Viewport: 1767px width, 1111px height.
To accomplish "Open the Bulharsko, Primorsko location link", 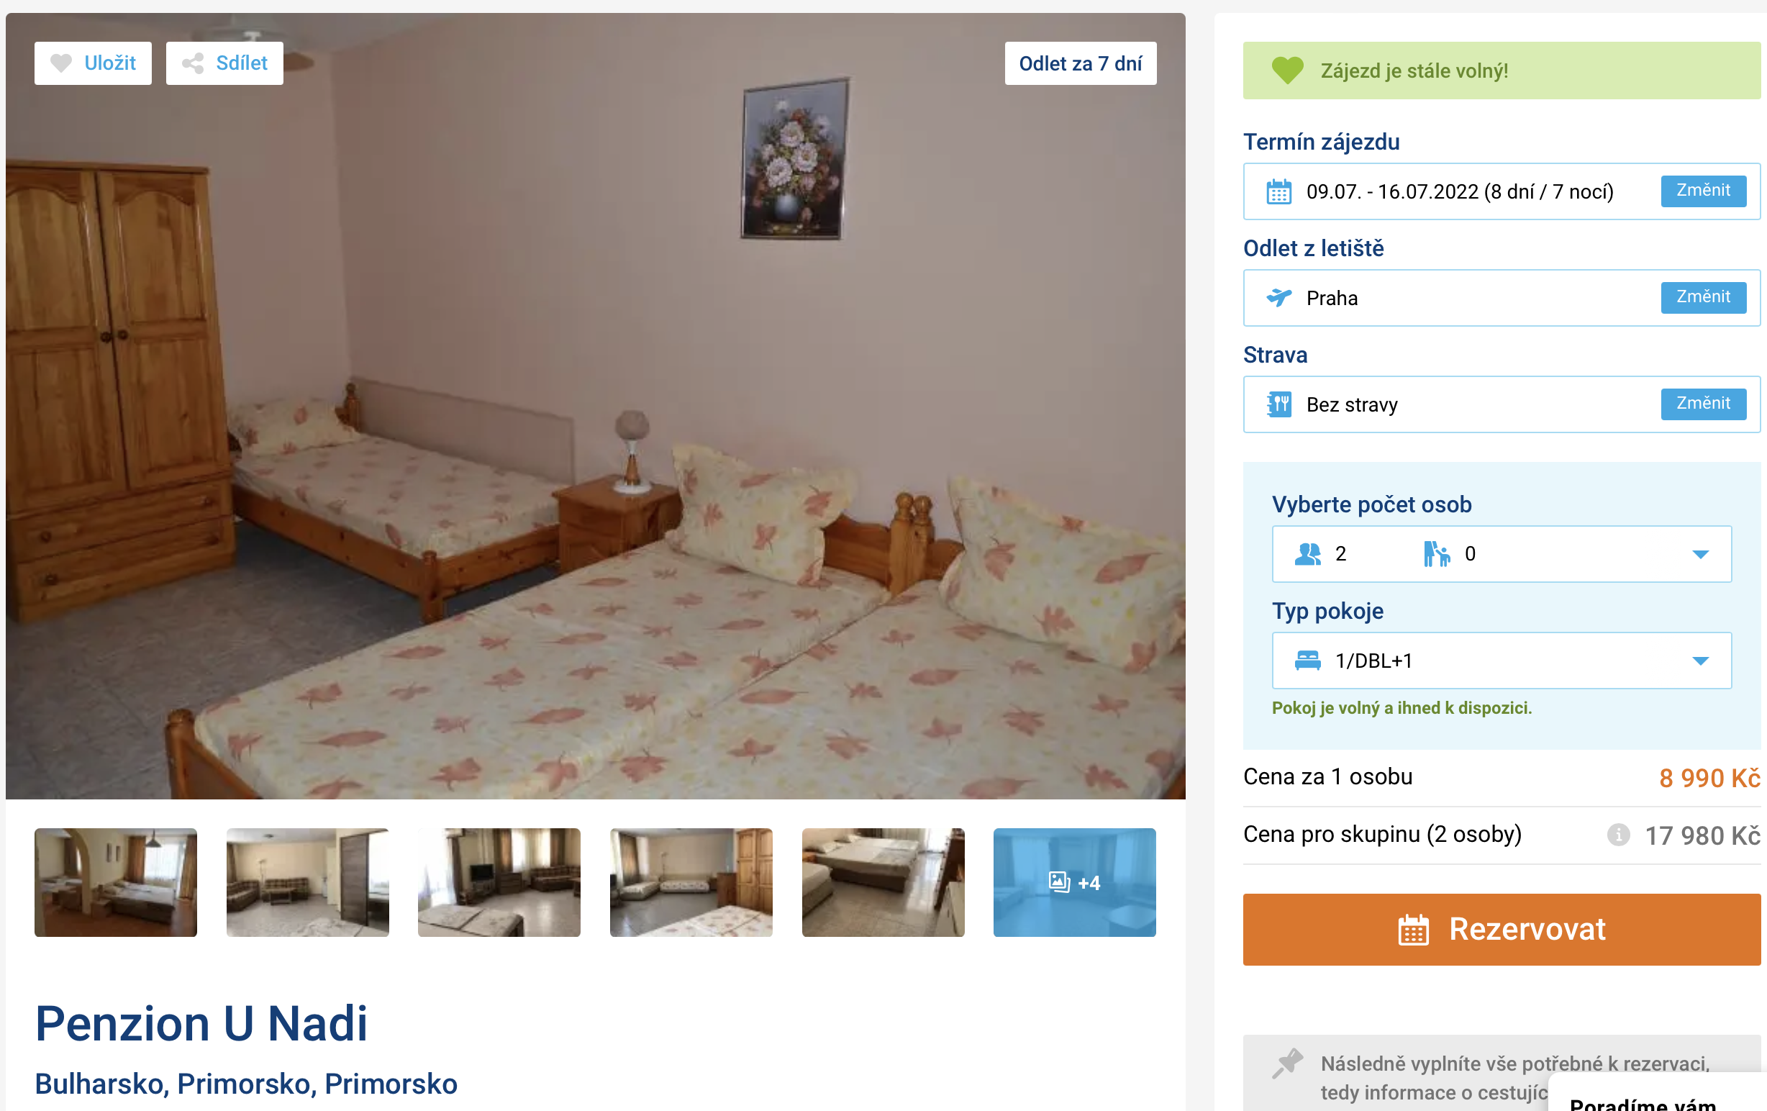I will [x=246, y=1084].
